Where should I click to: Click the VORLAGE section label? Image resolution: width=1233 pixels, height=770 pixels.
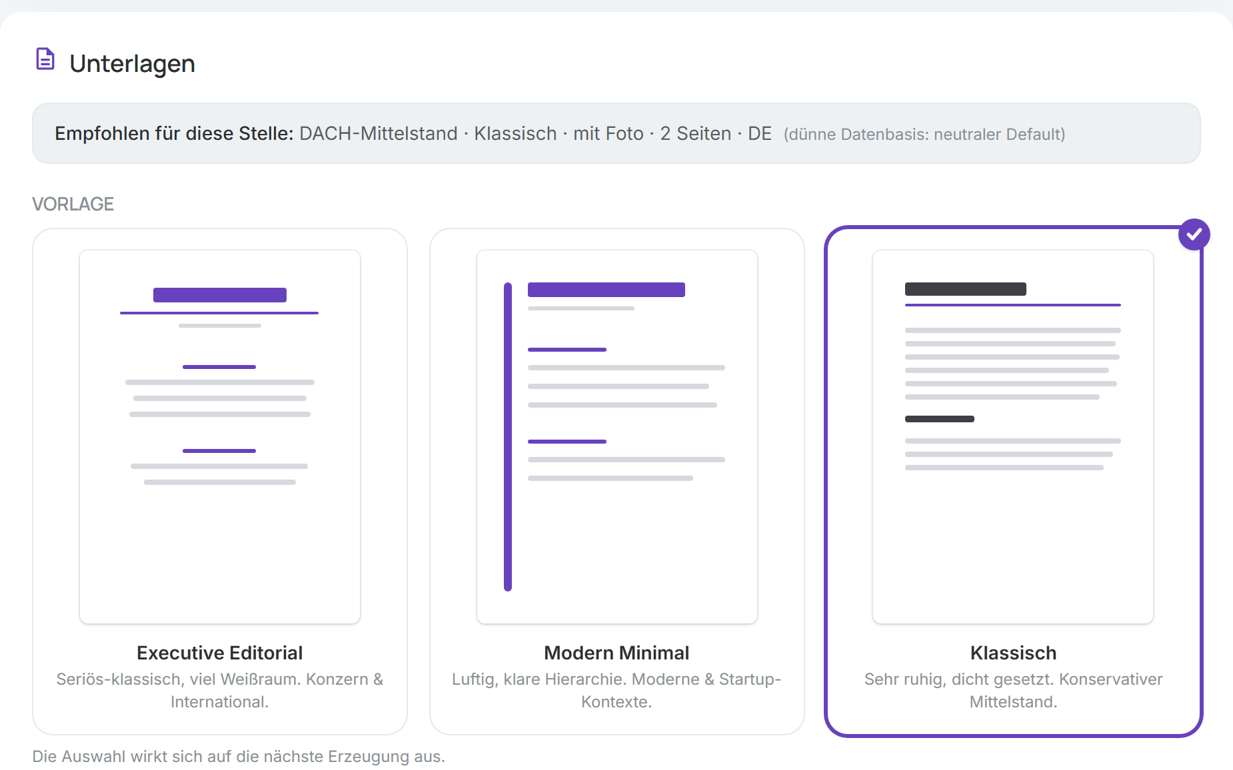73,204
